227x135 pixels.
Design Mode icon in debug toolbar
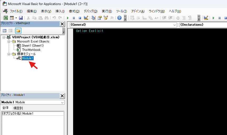pyautogui.click(x=206, y=18)
